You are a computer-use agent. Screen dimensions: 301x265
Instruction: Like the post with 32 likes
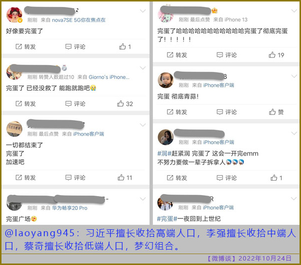pyautogui.click(x=125, y=104)
